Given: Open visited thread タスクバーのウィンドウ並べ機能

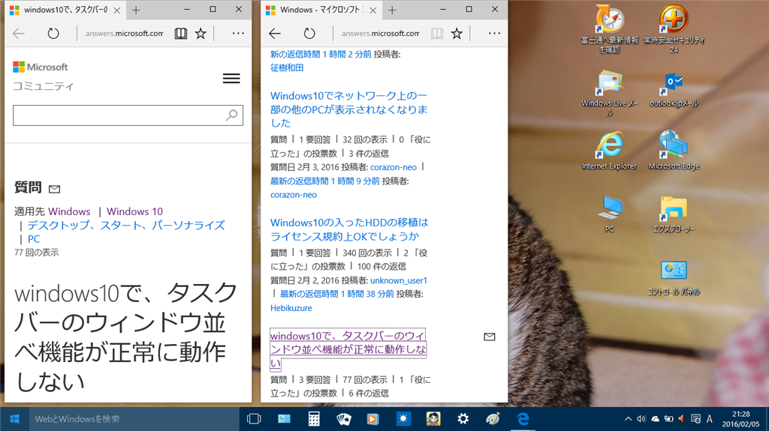Looking at the screenshot, I should click(x=348, y=349).
